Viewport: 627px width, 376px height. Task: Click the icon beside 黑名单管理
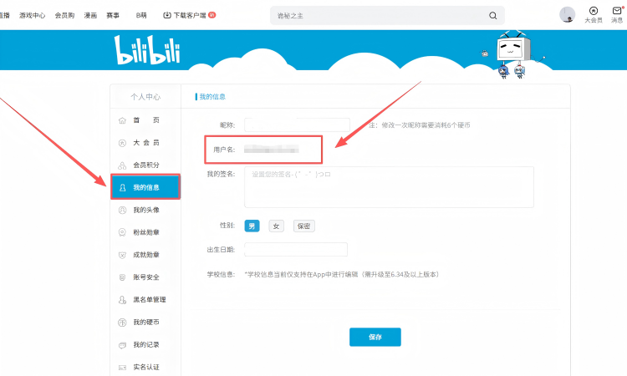point(122,300)
